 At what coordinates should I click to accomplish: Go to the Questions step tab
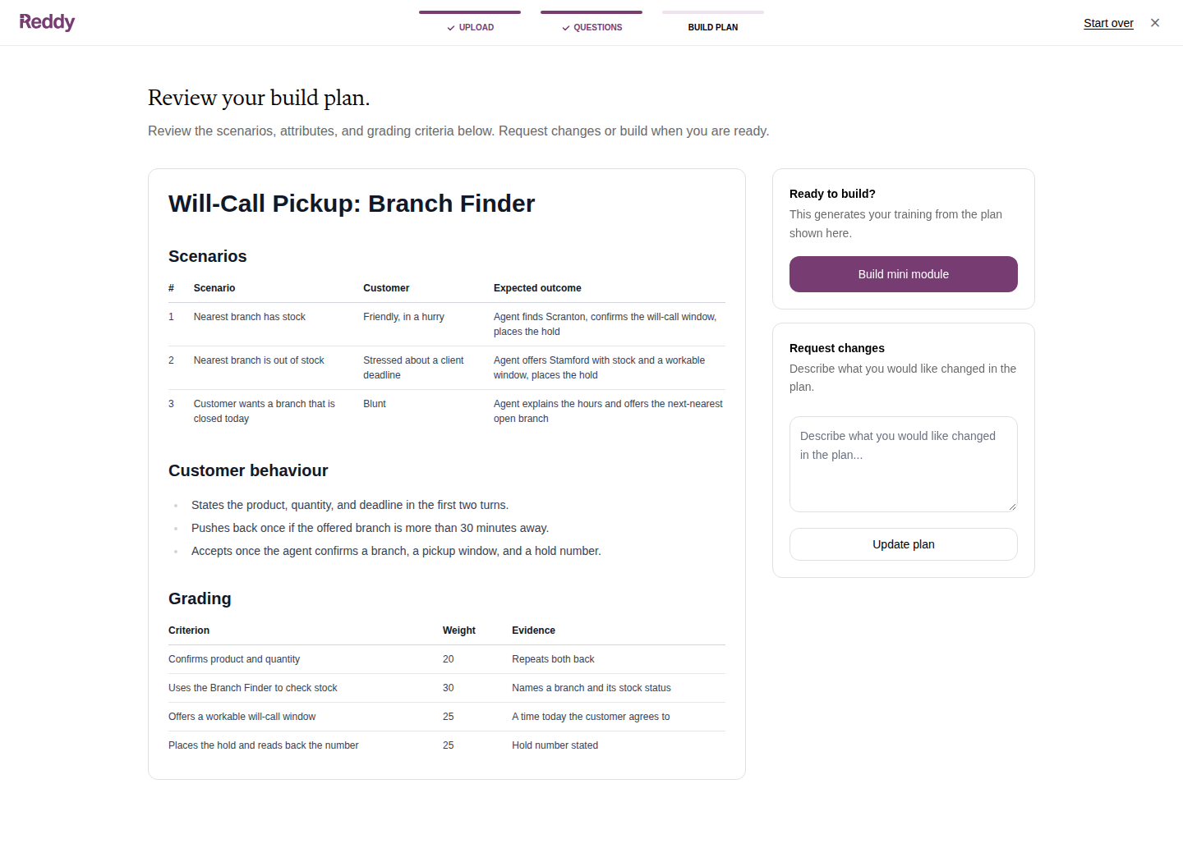591,23
